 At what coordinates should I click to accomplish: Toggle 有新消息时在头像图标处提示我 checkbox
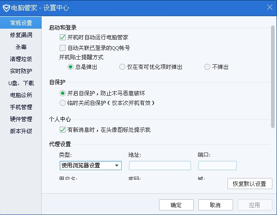pos(62,130)
